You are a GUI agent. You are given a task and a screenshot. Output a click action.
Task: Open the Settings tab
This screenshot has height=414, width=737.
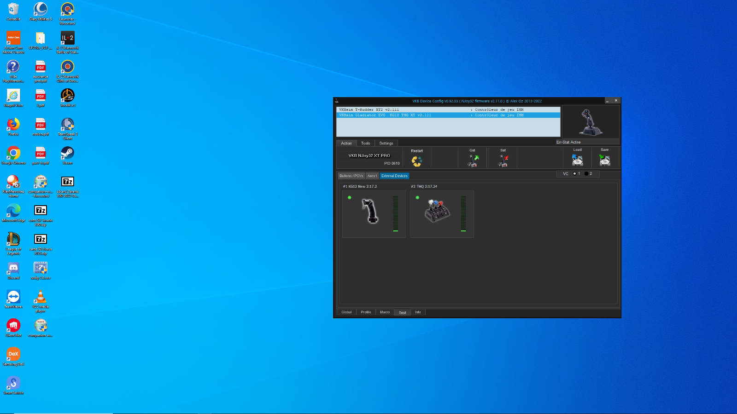coord(386,144)
